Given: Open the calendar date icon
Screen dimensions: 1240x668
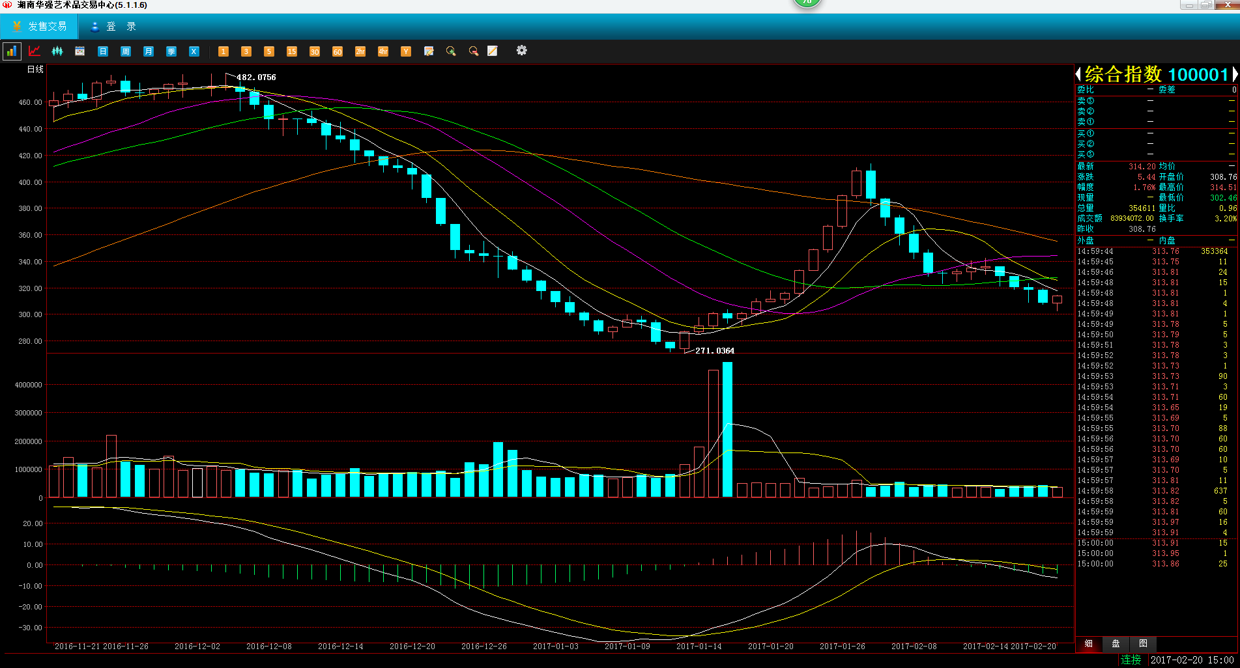Looking at the screenshot, I should [x=80, y=51].
